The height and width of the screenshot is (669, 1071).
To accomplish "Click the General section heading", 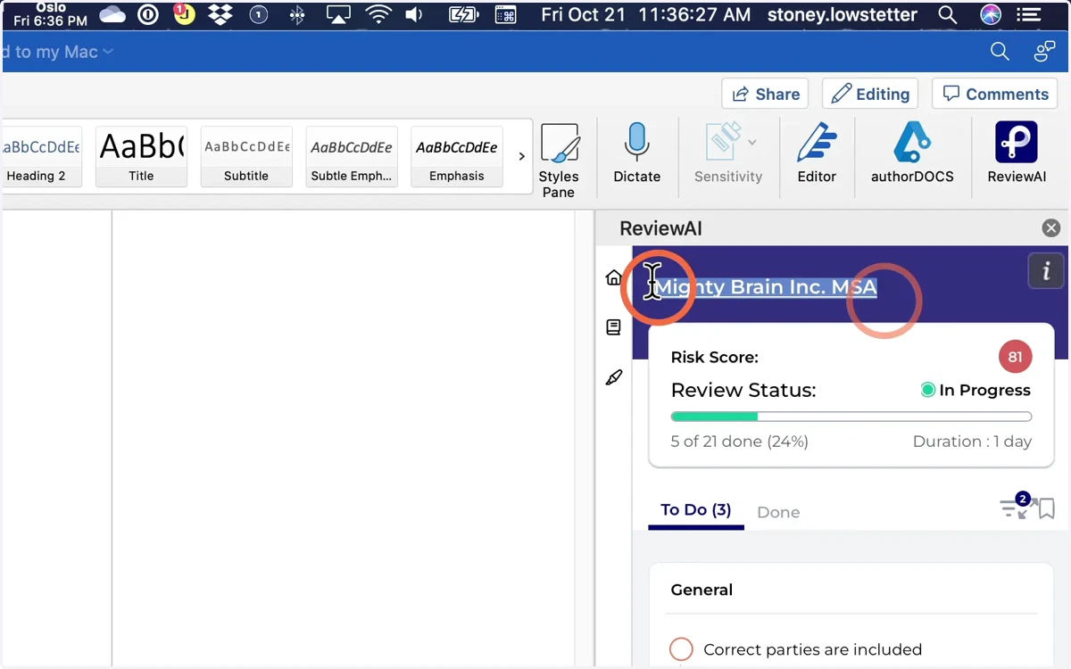I will pos(702,590).
